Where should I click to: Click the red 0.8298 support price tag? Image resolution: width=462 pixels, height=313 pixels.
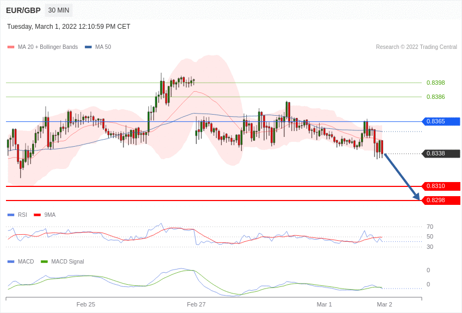pos(441,200)
